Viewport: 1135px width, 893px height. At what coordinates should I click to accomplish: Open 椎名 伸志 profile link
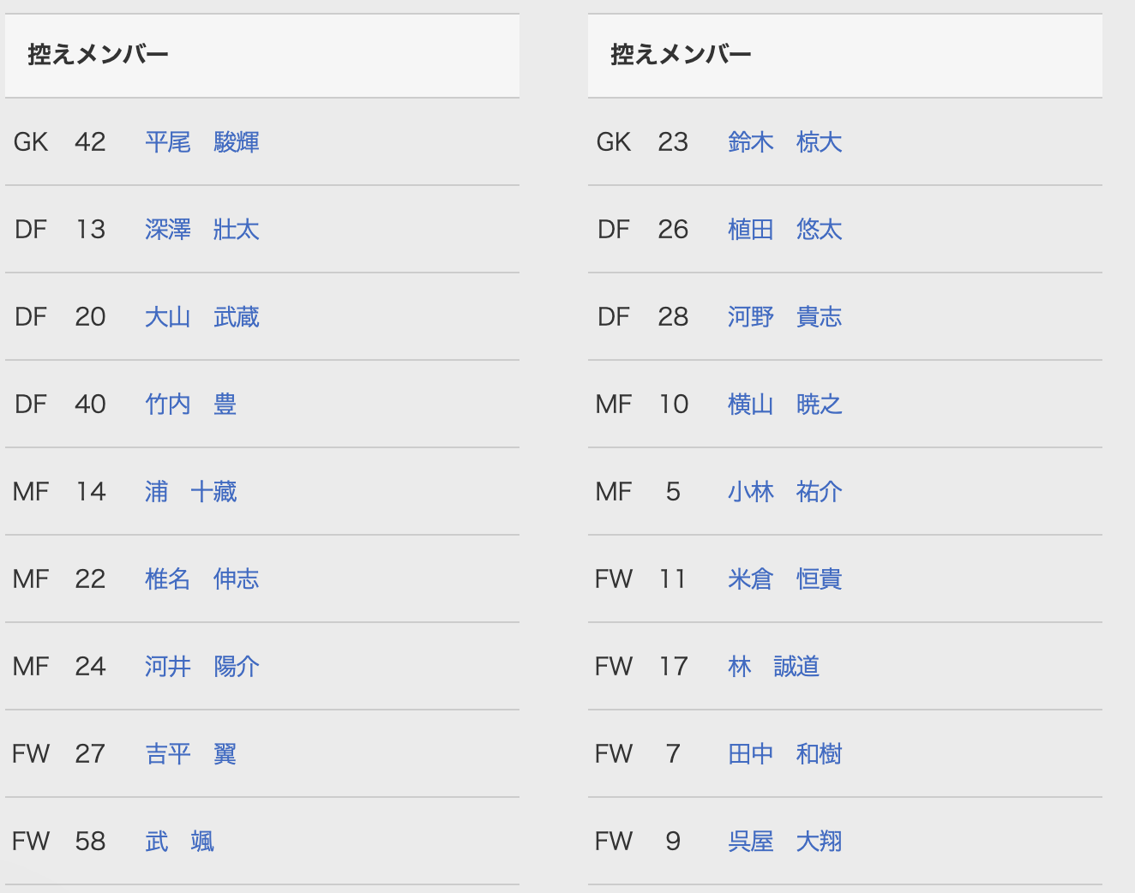point(201,579)
